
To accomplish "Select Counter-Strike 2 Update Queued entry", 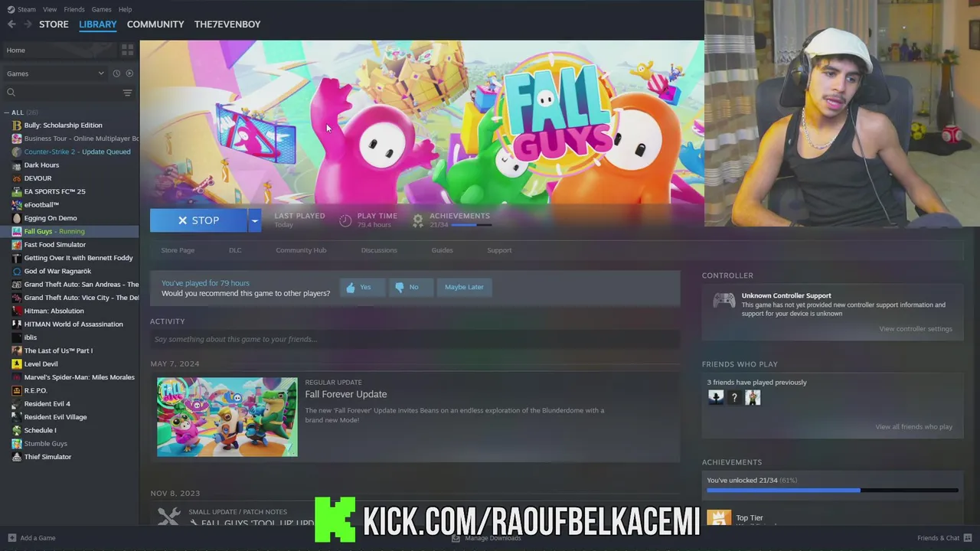I will pyautogui.click(x=77, y=152).
